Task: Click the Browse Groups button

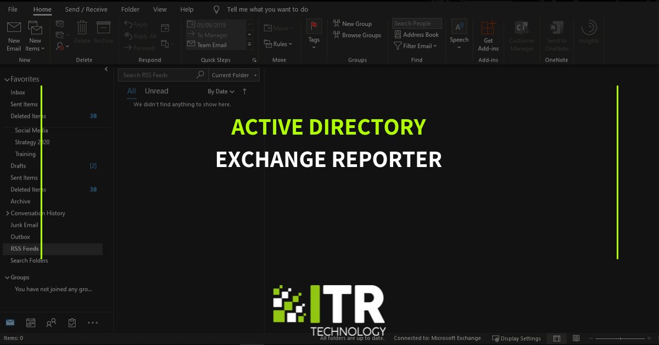Action: pos(358,35)
